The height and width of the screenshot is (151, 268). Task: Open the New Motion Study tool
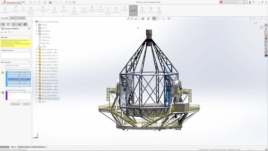108,10
